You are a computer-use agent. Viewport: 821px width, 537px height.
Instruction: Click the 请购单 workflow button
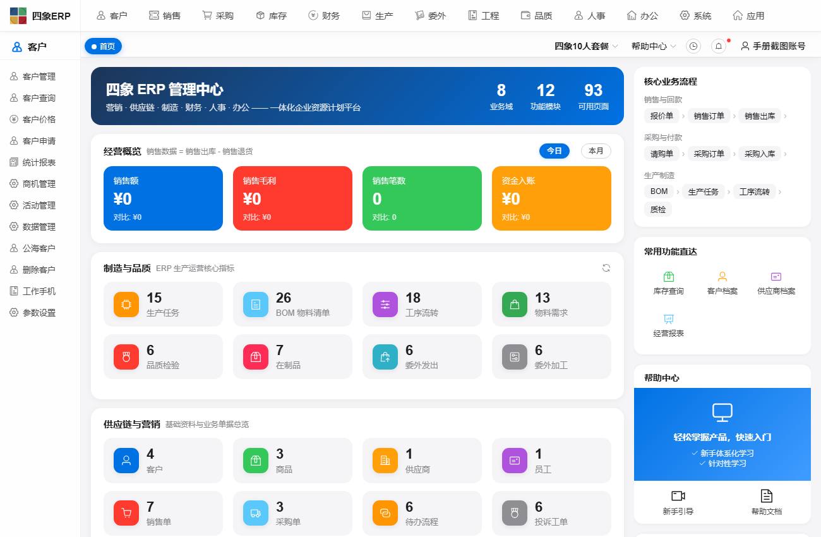click(662, 154)
